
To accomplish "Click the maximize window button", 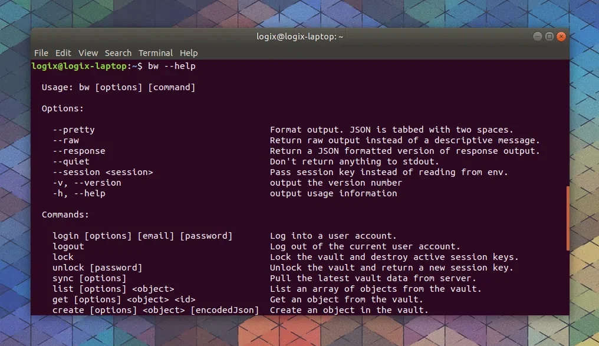I will pos(549,36).
